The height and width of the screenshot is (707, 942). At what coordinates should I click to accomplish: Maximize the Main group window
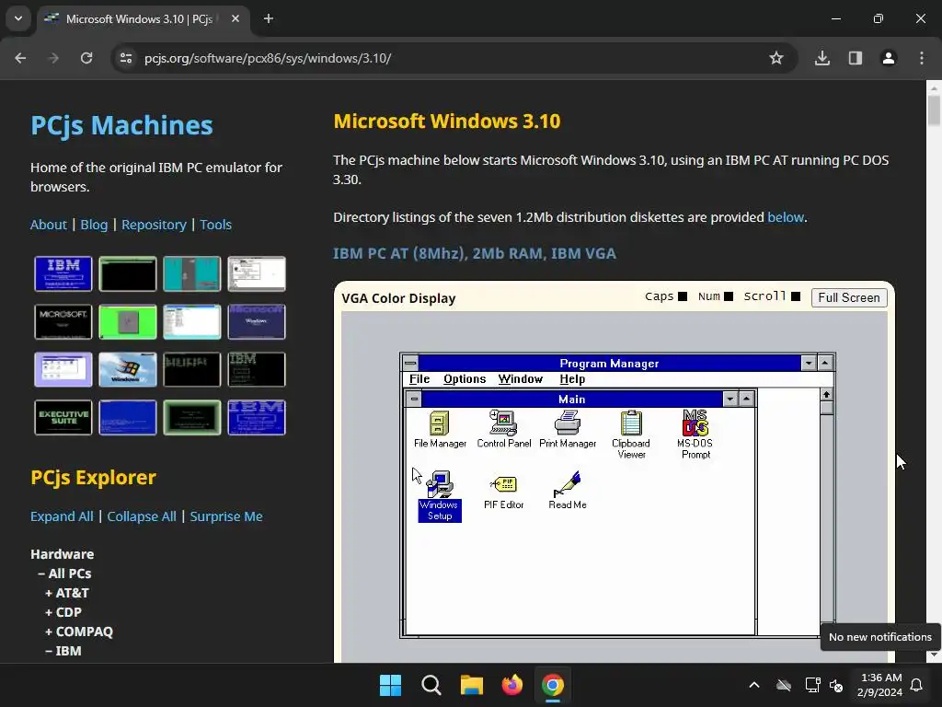pyautogui.click(x=746, y=399)
